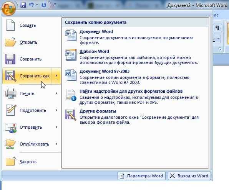Open Customize Quick Access Toolbar dropdown
The height and width of the screenshot is (190, 229).
tap(55, 5)
